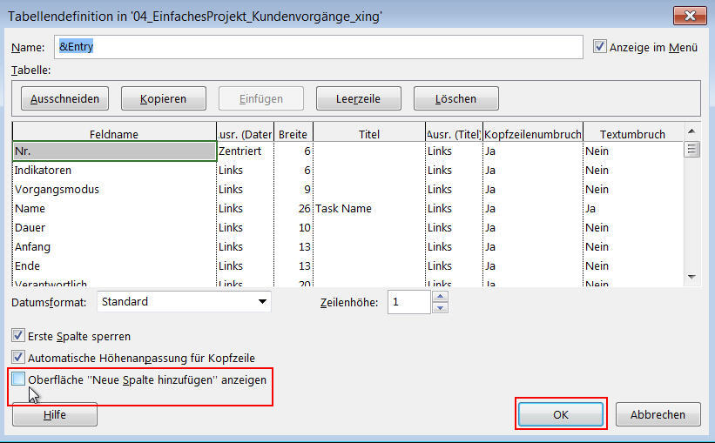Decrease Zeilenhöhe with the down arrow
The image size is (715, 443).
440,307
